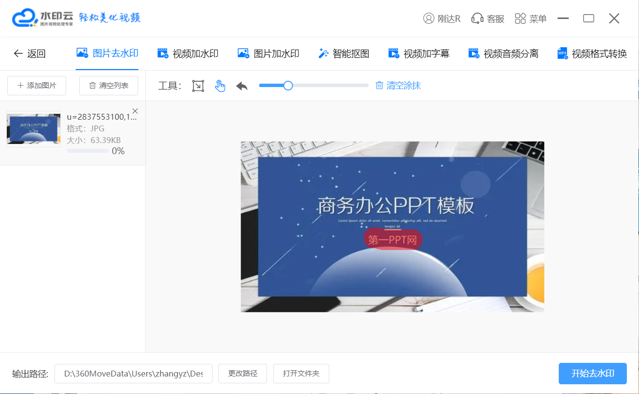This screenshot has width=639, height=394.
Task: Select the image thumbnail in file list
Action: point(34,129)
